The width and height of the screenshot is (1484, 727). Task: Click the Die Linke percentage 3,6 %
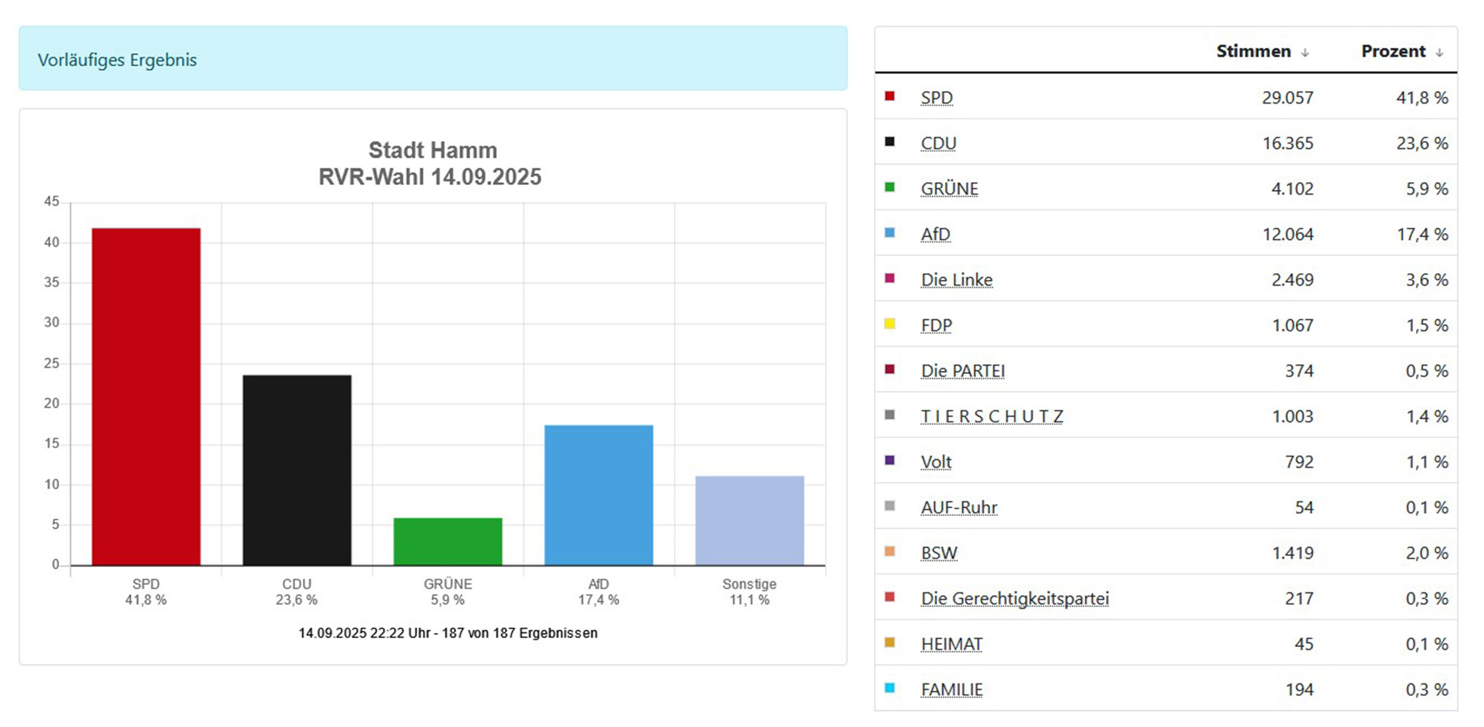coord(1427,280)
